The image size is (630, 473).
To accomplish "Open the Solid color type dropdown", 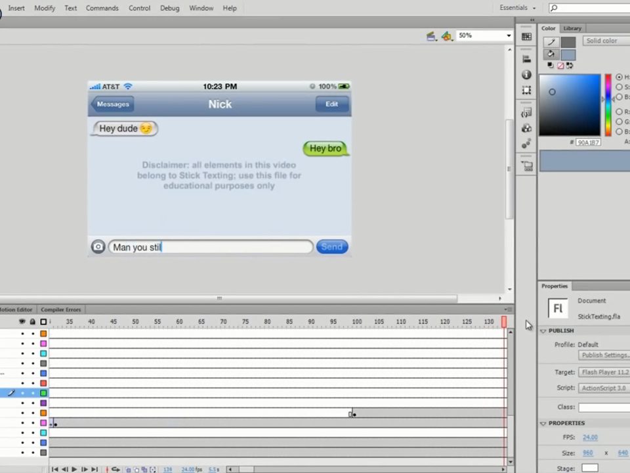I will 606,41.
